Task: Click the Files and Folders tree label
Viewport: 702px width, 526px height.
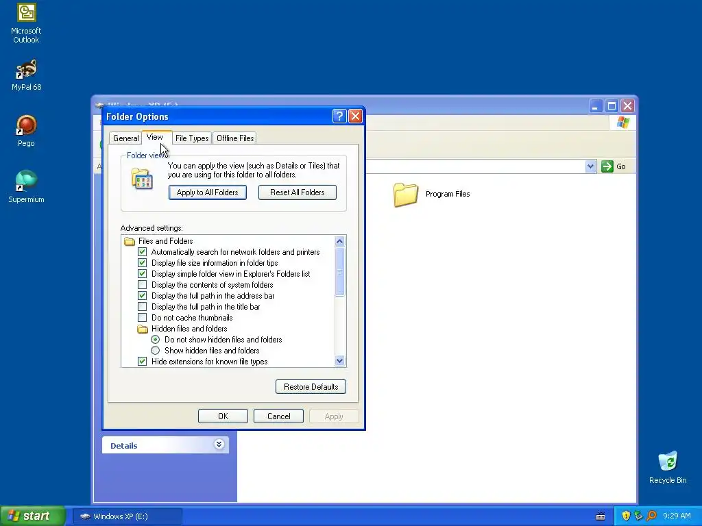Action: (x=166, y=241)
